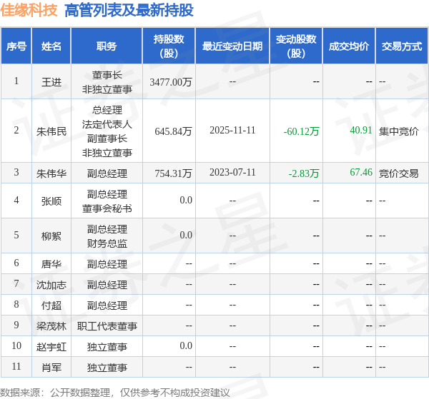Click the 职工代表董事 position cell
This screenshot has width=429, height=399.
(x=107, y=326)
